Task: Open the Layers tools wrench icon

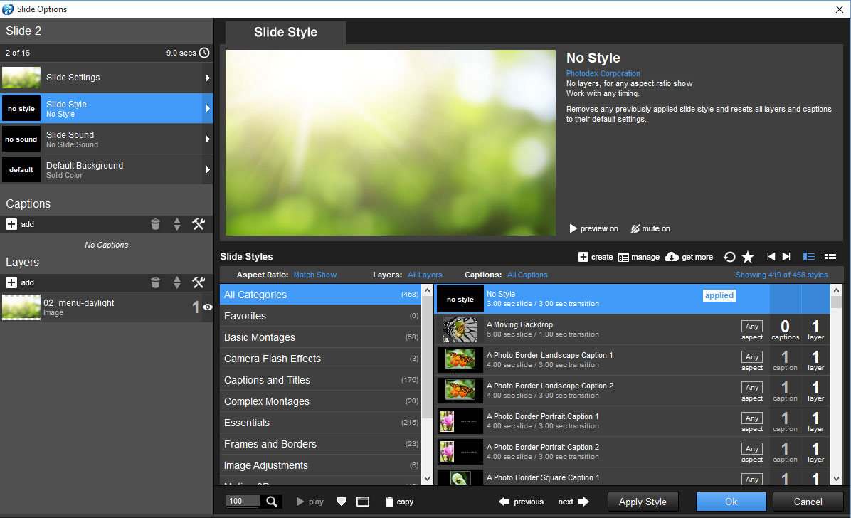Action: click(199, 282)
